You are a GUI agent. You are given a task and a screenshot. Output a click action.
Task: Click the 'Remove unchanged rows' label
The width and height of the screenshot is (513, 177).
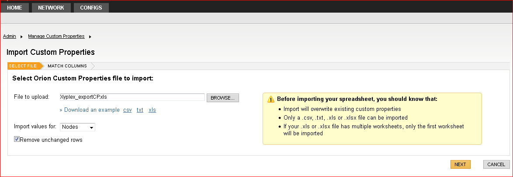(51, 140)
